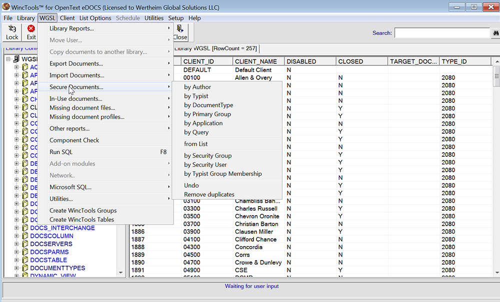Screen dimensions: 500x302
Task: Select by Security Group option
Action: click(x=226, y=156)
